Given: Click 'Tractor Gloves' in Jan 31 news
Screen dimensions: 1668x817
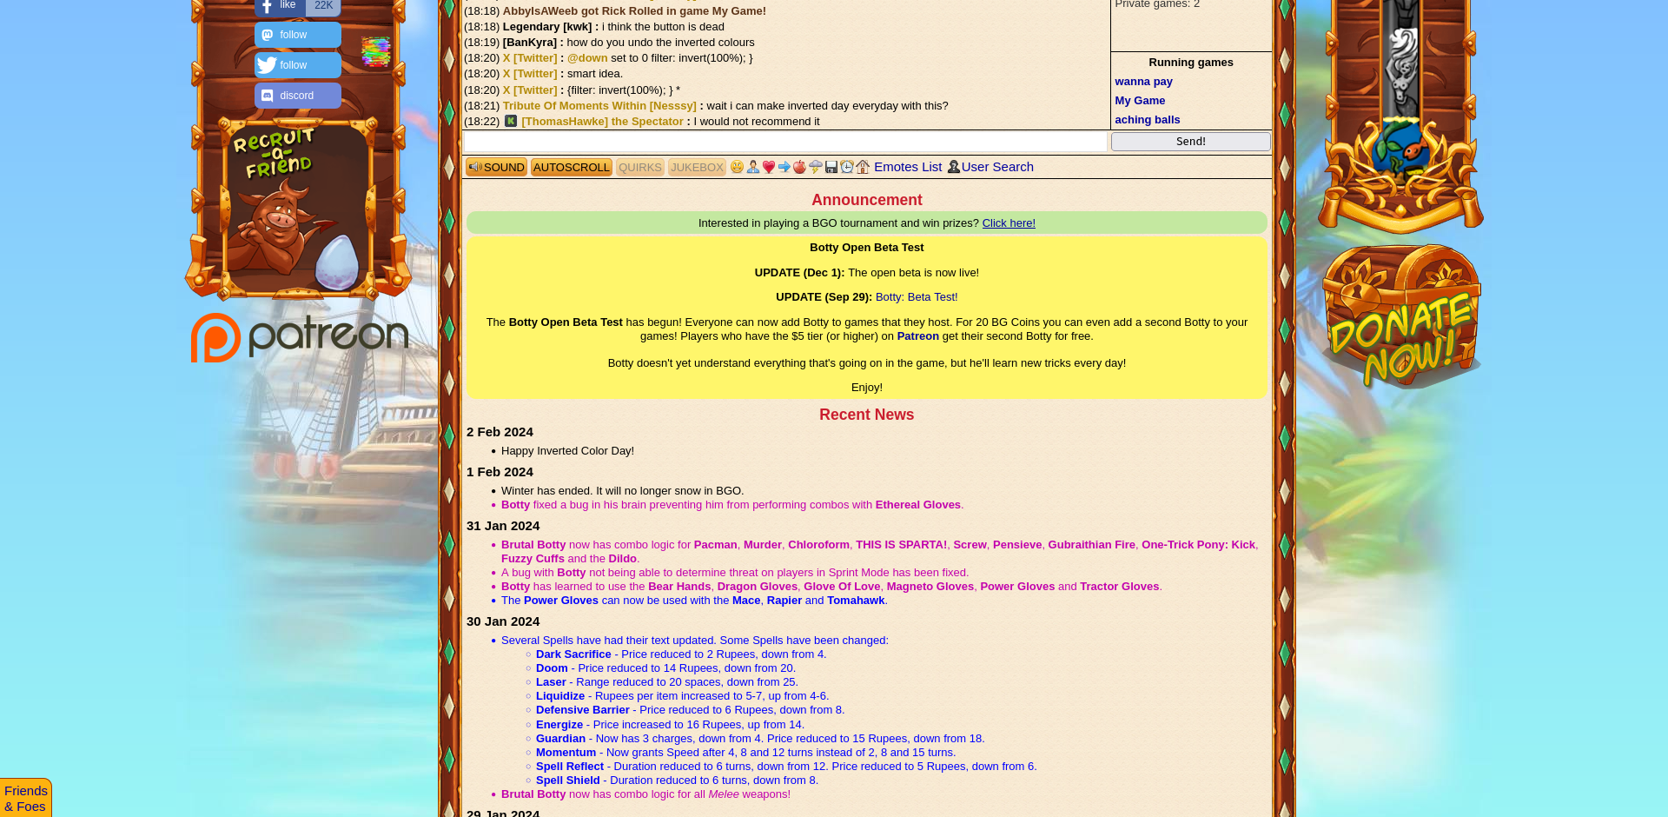Looking at the screenshot, I should [x=1120, y=587].
